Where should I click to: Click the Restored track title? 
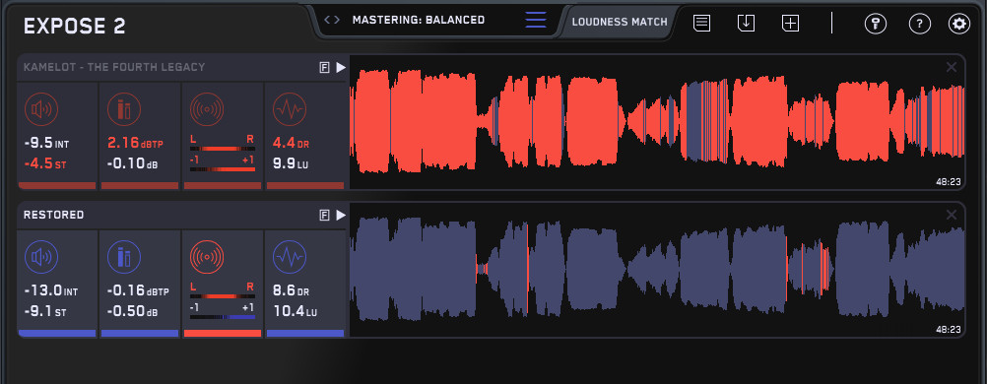(x=53, y=215)
